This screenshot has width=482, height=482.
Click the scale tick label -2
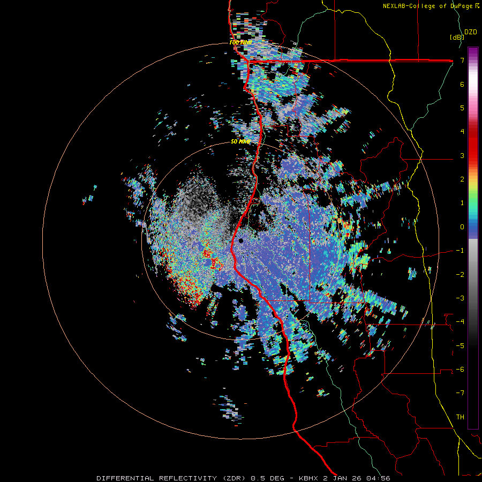(460, 275)
